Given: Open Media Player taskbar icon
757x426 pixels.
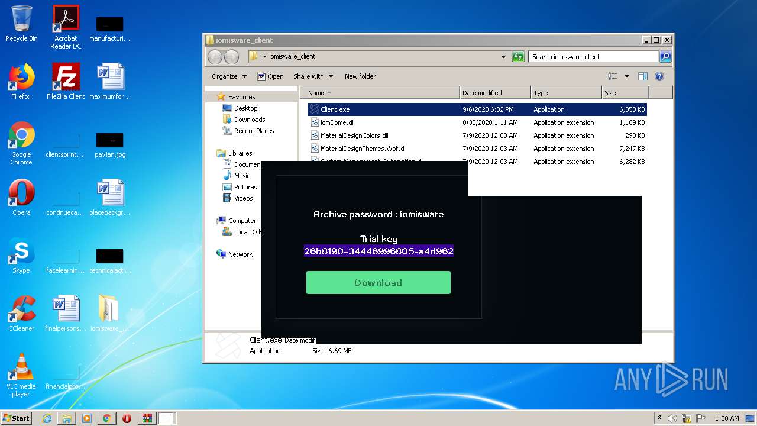Looking at the screenshot, I should 87,418.
